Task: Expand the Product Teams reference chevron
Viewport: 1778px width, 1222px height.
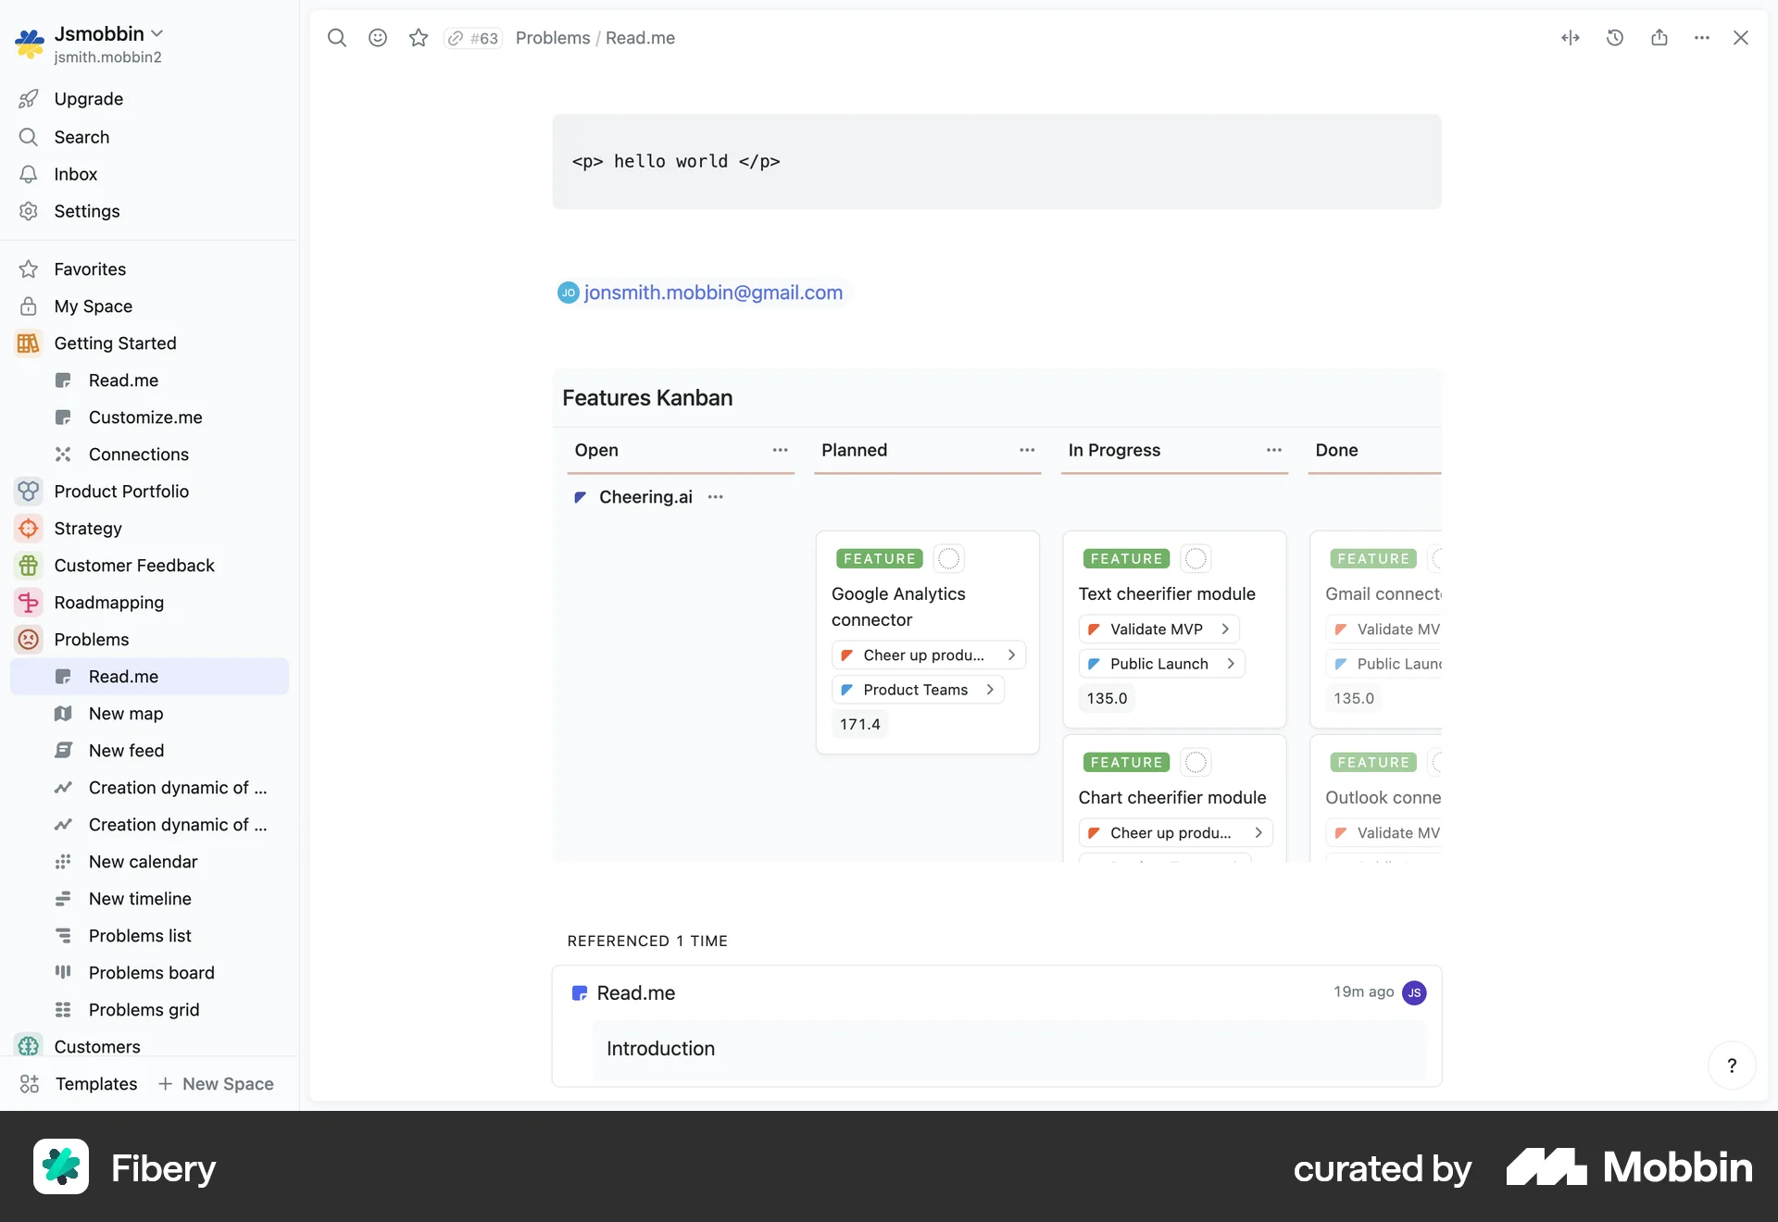Action: (989, 689)
